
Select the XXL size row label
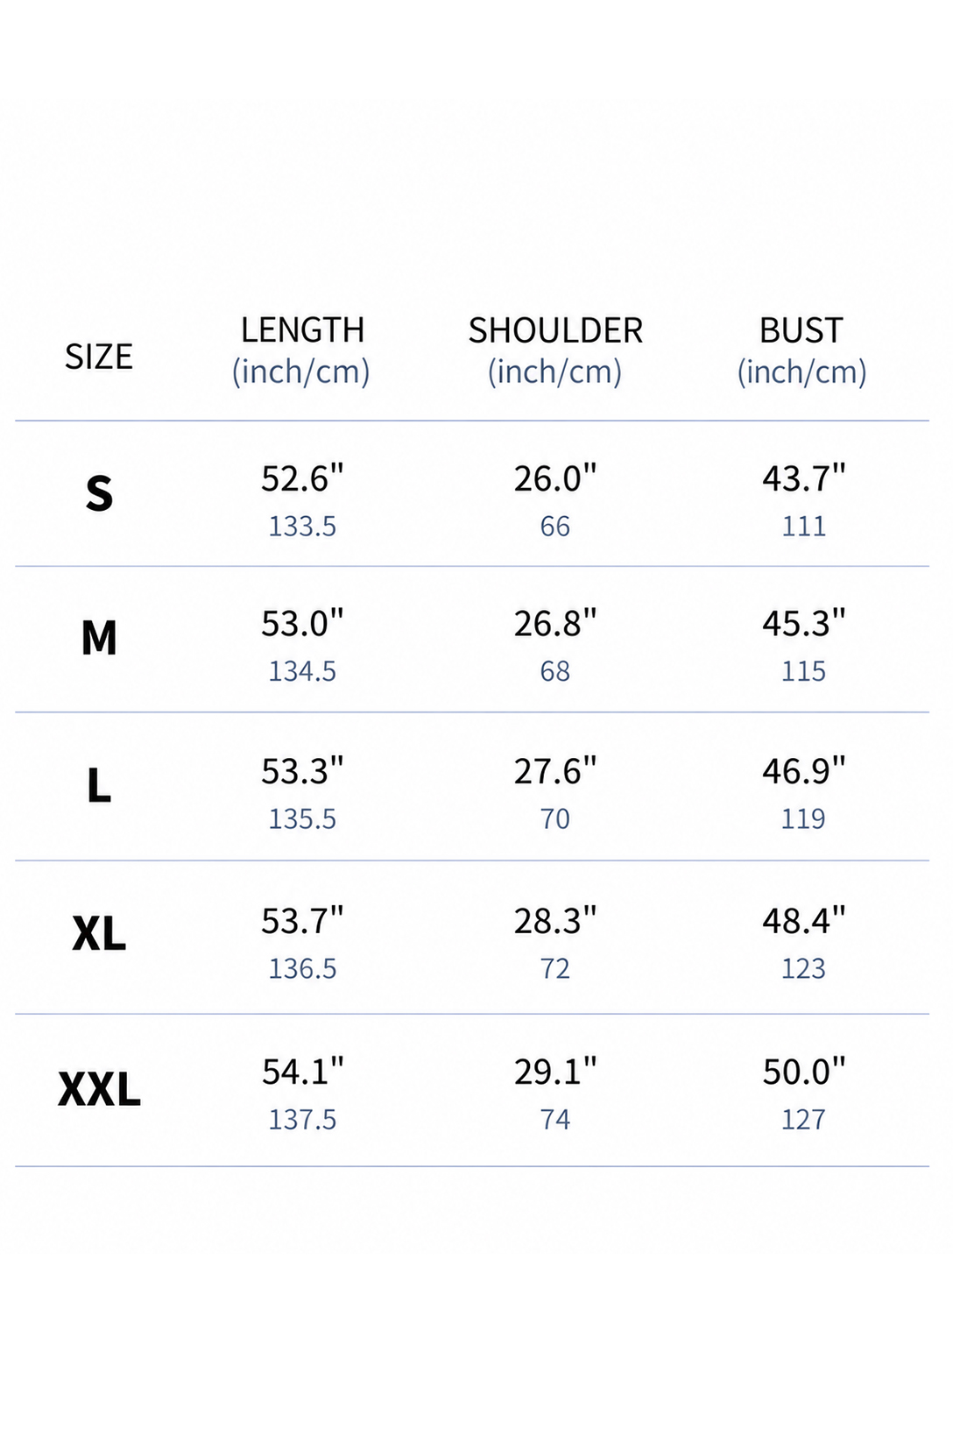tap(99, 1090)
